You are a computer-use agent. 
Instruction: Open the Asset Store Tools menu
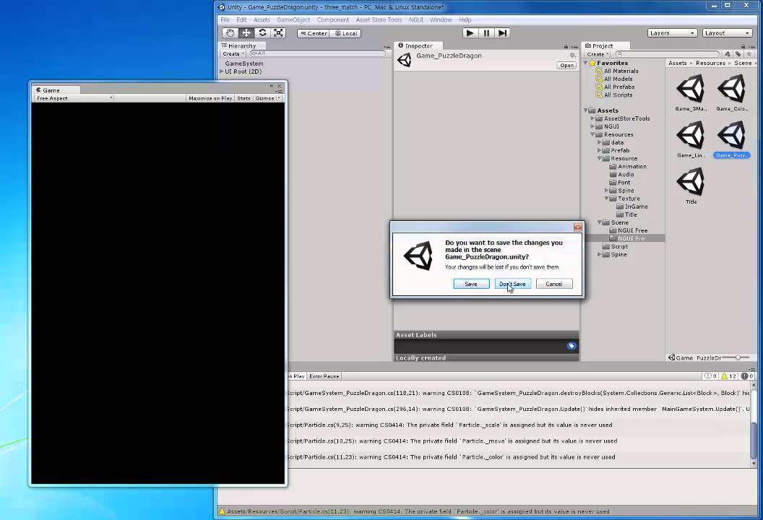(379, 20)
